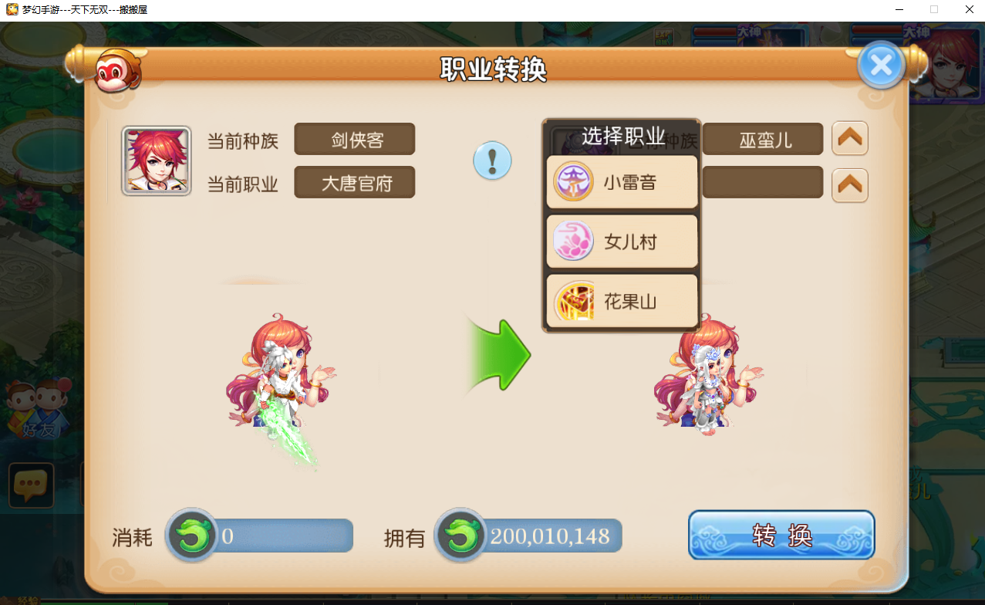Click the blue exclamation info icon
This screenshot has height=605, width=985.
tap(492, 161)
